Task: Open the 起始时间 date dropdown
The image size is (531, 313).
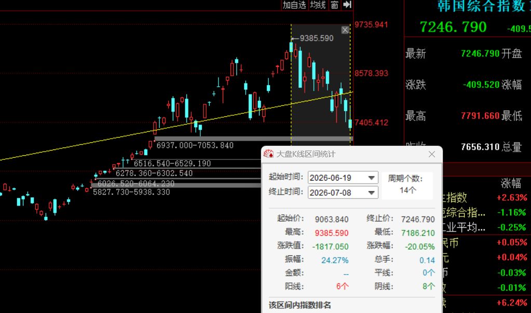Action: pyautogui.click(x=372, y=178)
